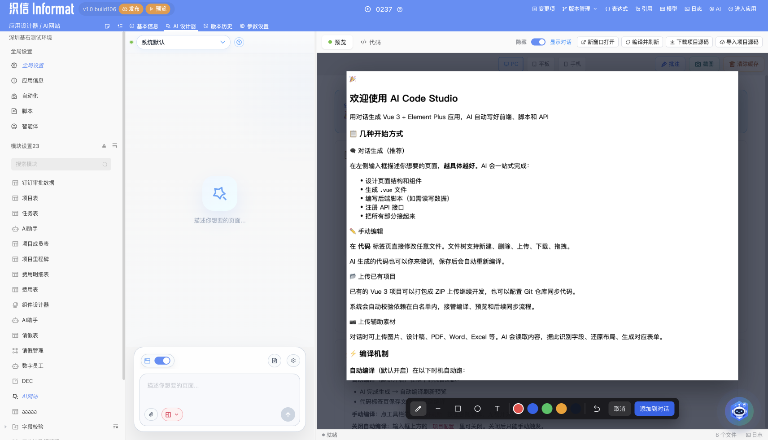Expand the 字段校验 tree node
This screenshot has height=440, width=768.
(5, 427)
